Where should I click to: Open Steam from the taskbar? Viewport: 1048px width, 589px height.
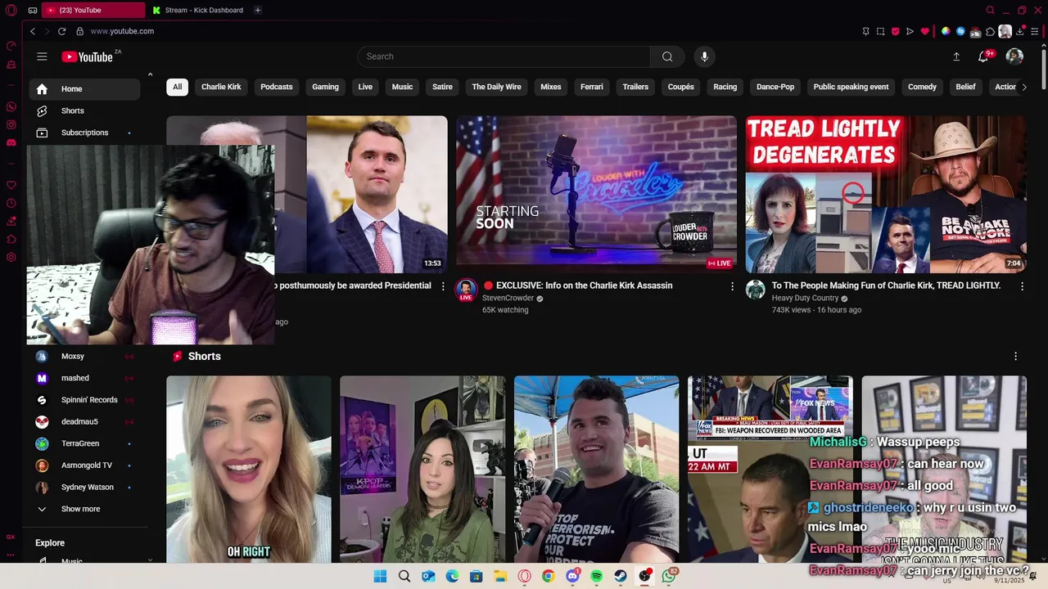tap(621, 576)
